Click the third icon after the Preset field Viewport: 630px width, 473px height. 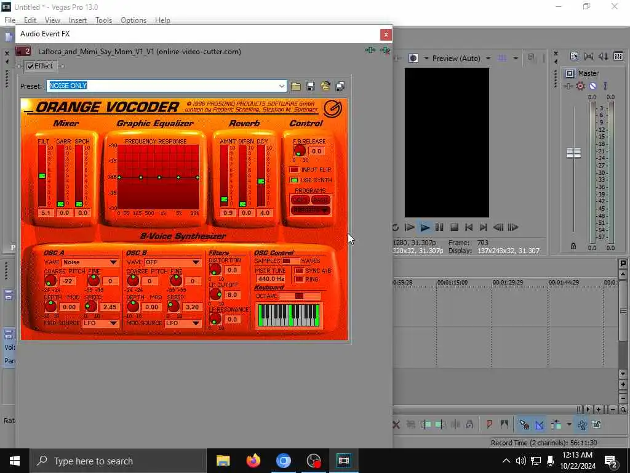[325, 86]
